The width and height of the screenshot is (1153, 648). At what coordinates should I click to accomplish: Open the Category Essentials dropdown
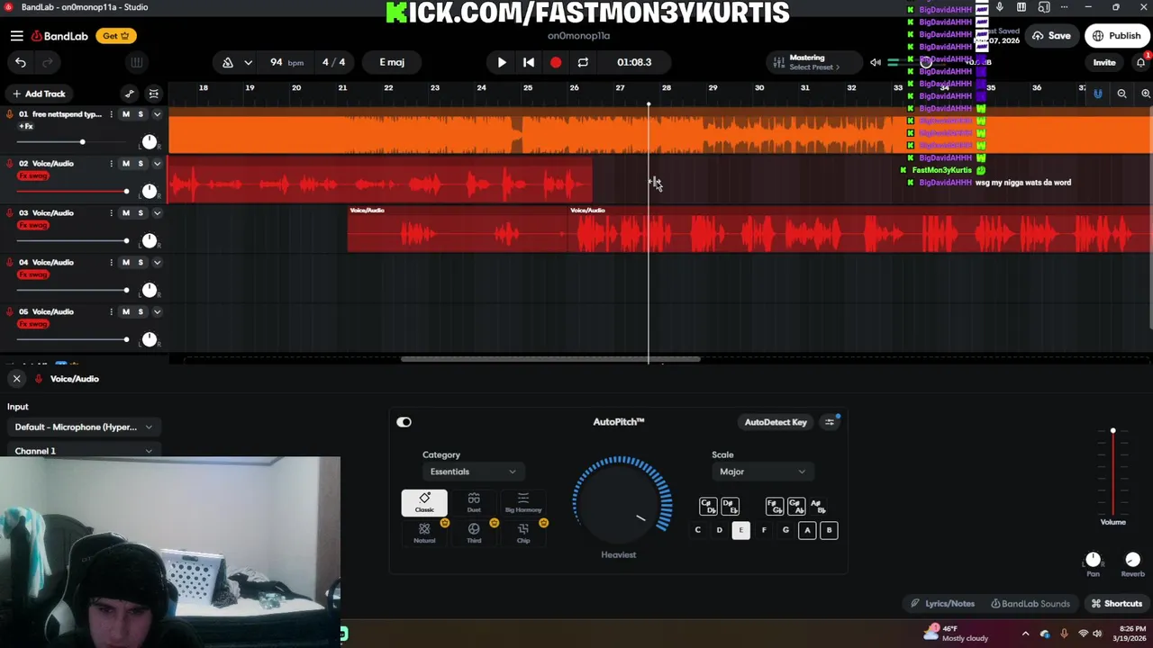pyautogui.click(x=472, y=472)
